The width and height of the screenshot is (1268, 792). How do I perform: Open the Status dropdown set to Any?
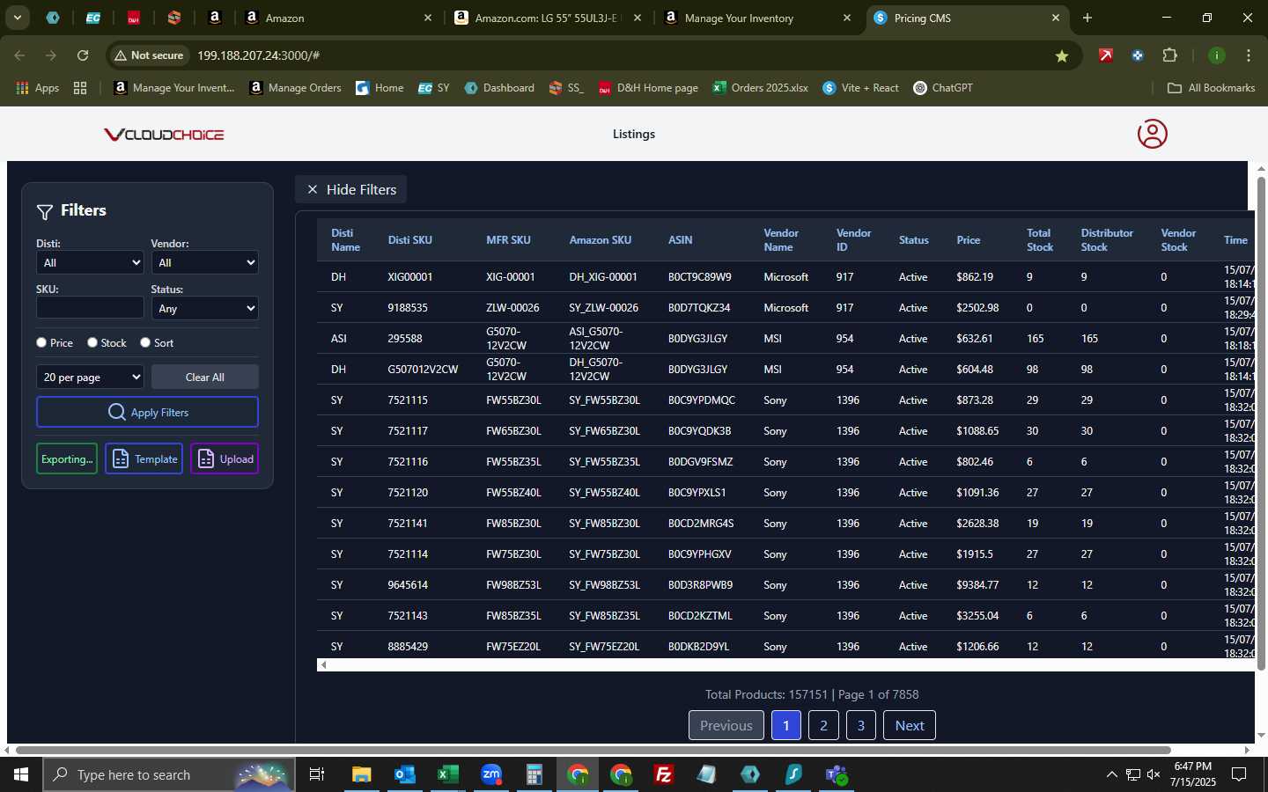coord(204,308)
